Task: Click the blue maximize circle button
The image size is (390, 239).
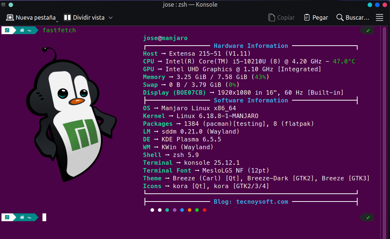Action: [377, 5]
